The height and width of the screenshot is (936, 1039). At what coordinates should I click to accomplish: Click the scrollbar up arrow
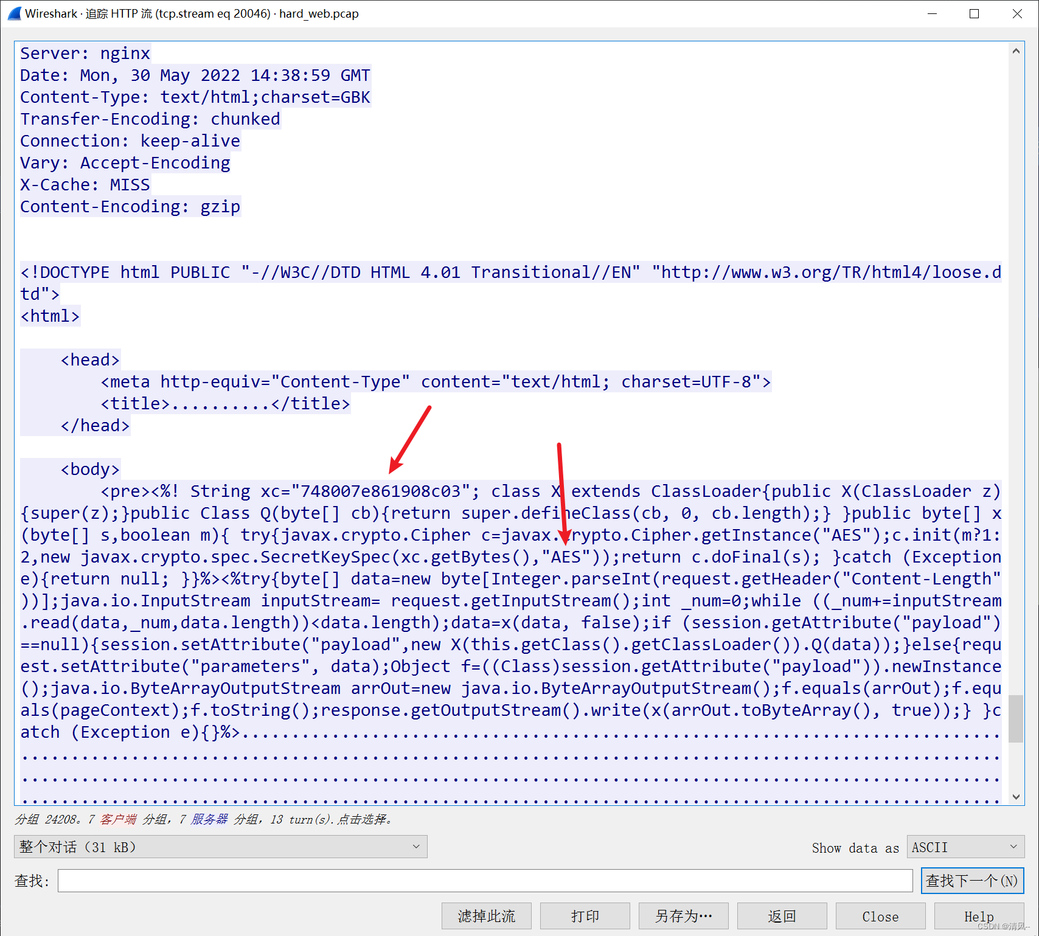[1016, 51]
